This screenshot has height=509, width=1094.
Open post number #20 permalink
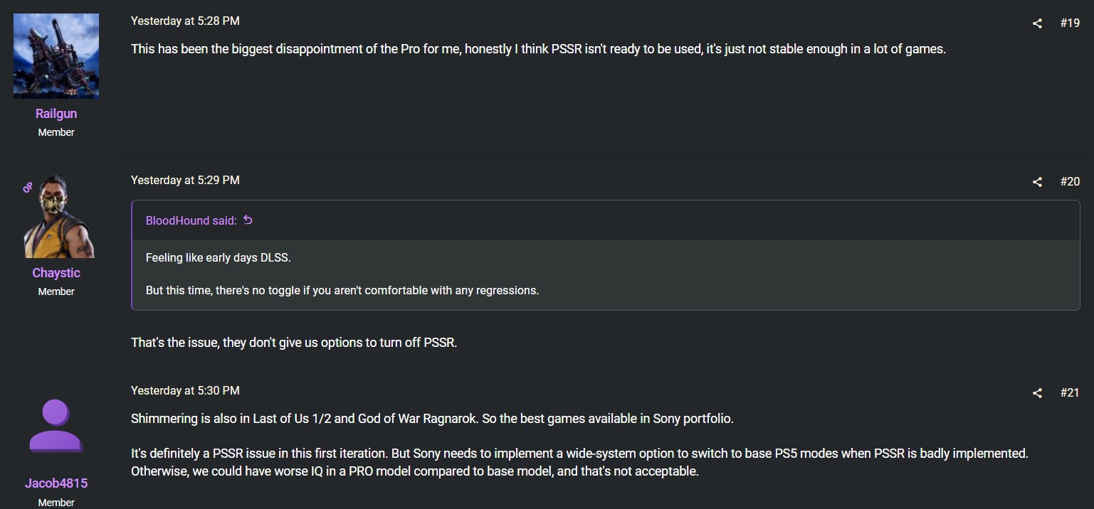[x=1069, y=181]
